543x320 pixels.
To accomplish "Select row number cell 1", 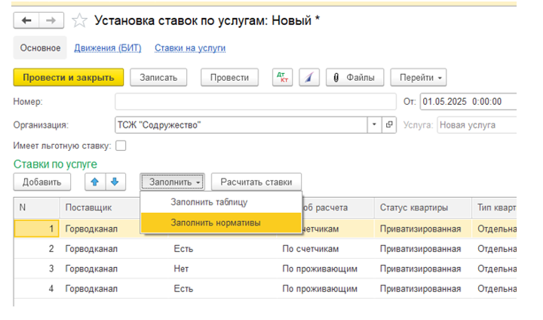I will coord(36,229).
